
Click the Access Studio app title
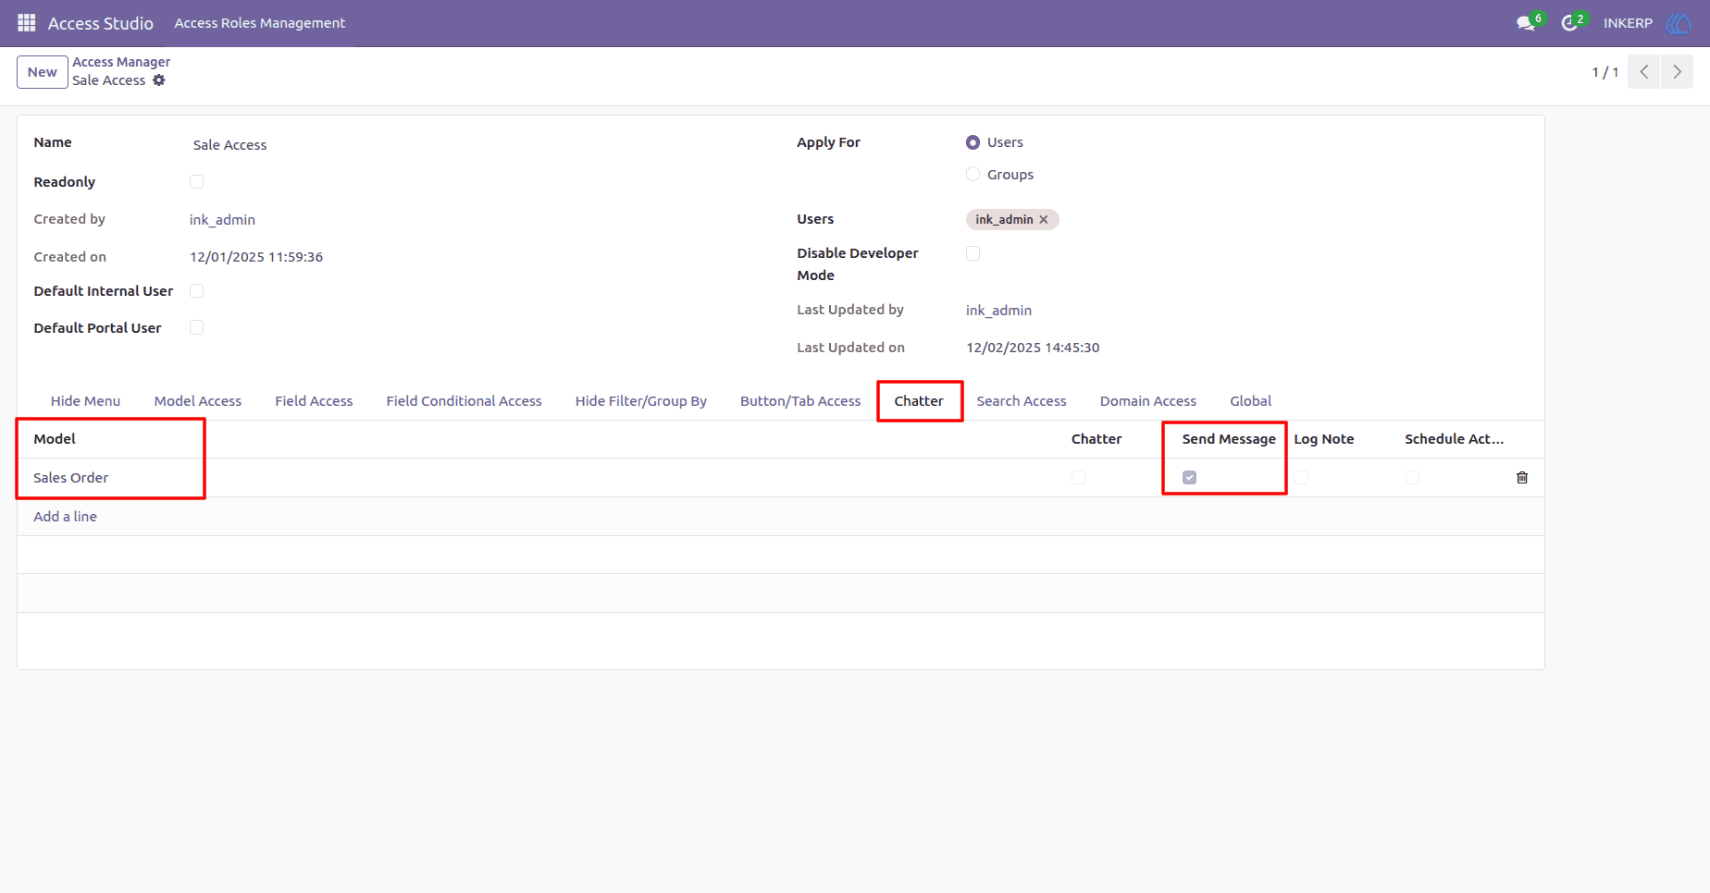[x=101, y=23]
